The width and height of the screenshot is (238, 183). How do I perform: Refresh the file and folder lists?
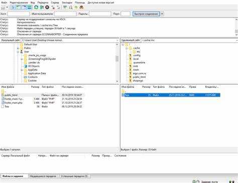point(36,8)
